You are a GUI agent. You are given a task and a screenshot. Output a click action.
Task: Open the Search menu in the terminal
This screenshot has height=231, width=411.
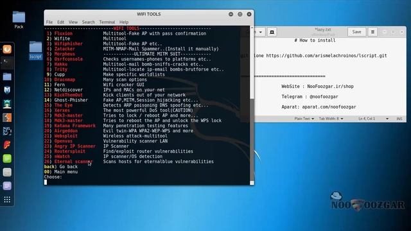click(x=89, y=22)
